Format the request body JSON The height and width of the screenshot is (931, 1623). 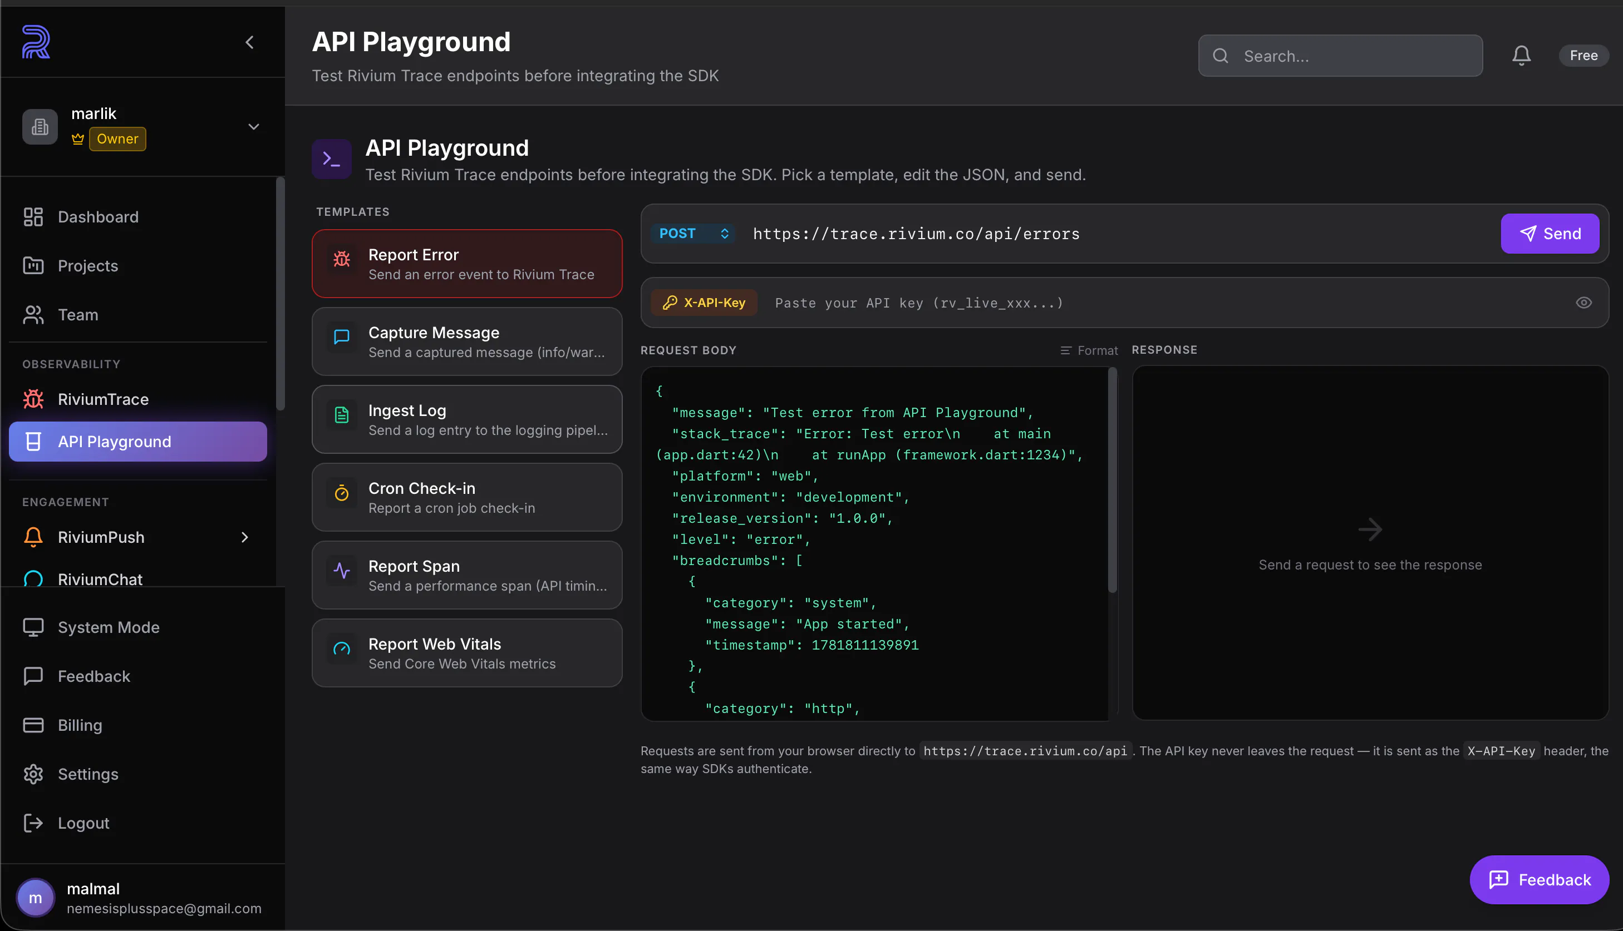1089,350
